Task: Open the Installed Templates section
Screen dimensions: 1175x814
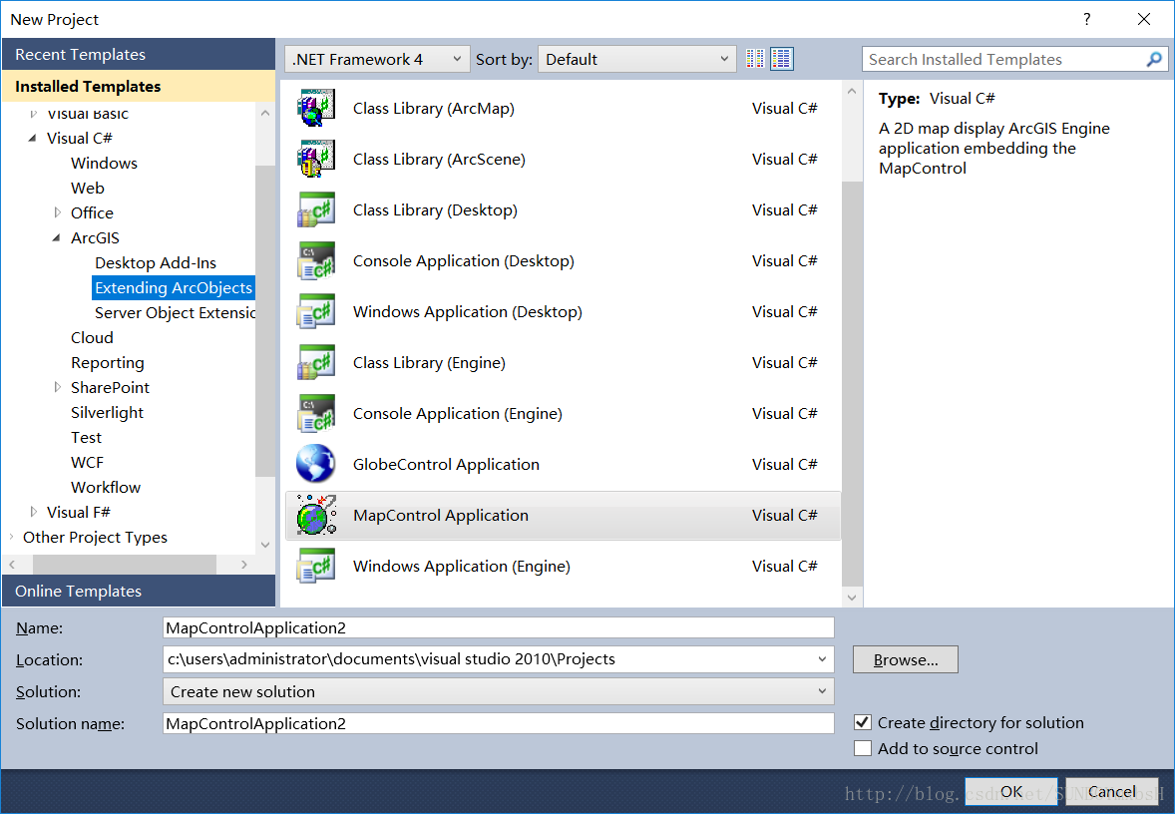Action: coord(139,86)
